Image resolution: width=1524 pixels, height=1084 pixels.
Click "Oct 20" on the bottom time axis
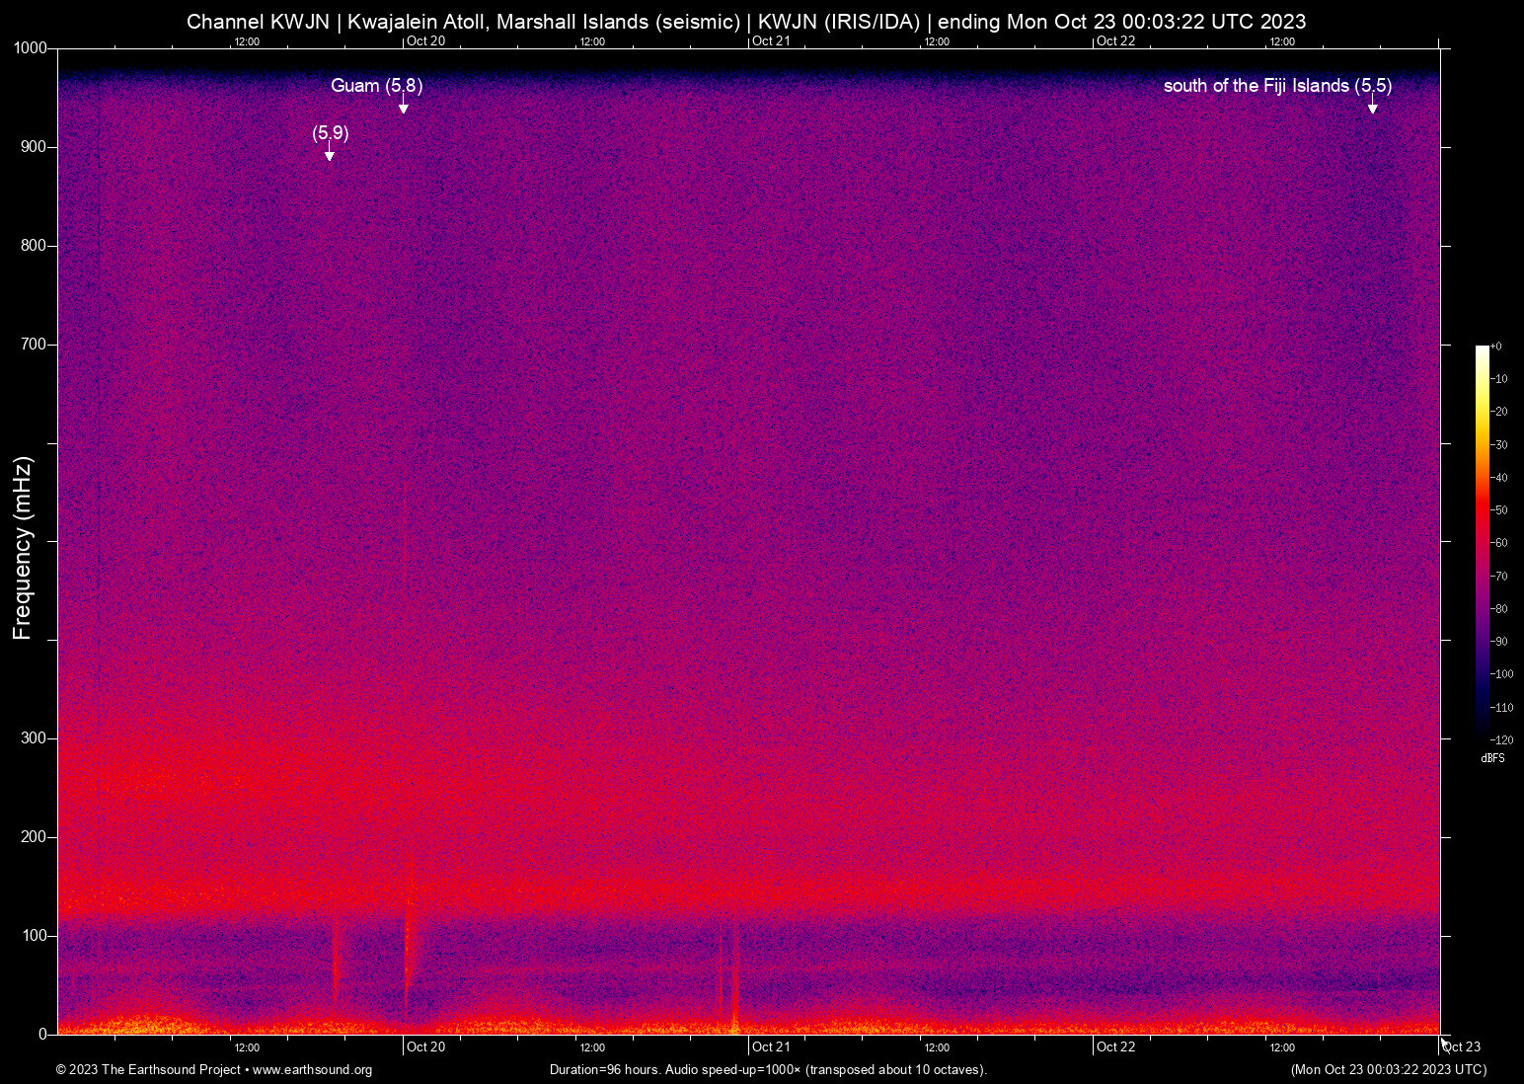click(425, 1047)
